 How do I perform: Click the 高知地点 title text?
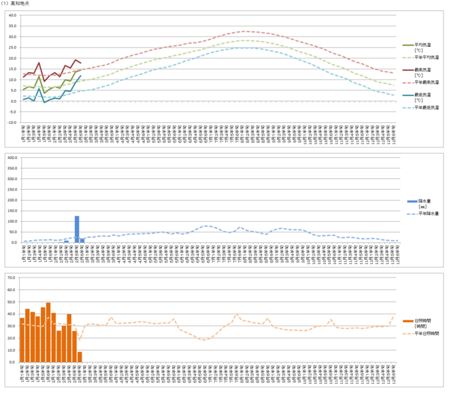(x=17, y=4)
